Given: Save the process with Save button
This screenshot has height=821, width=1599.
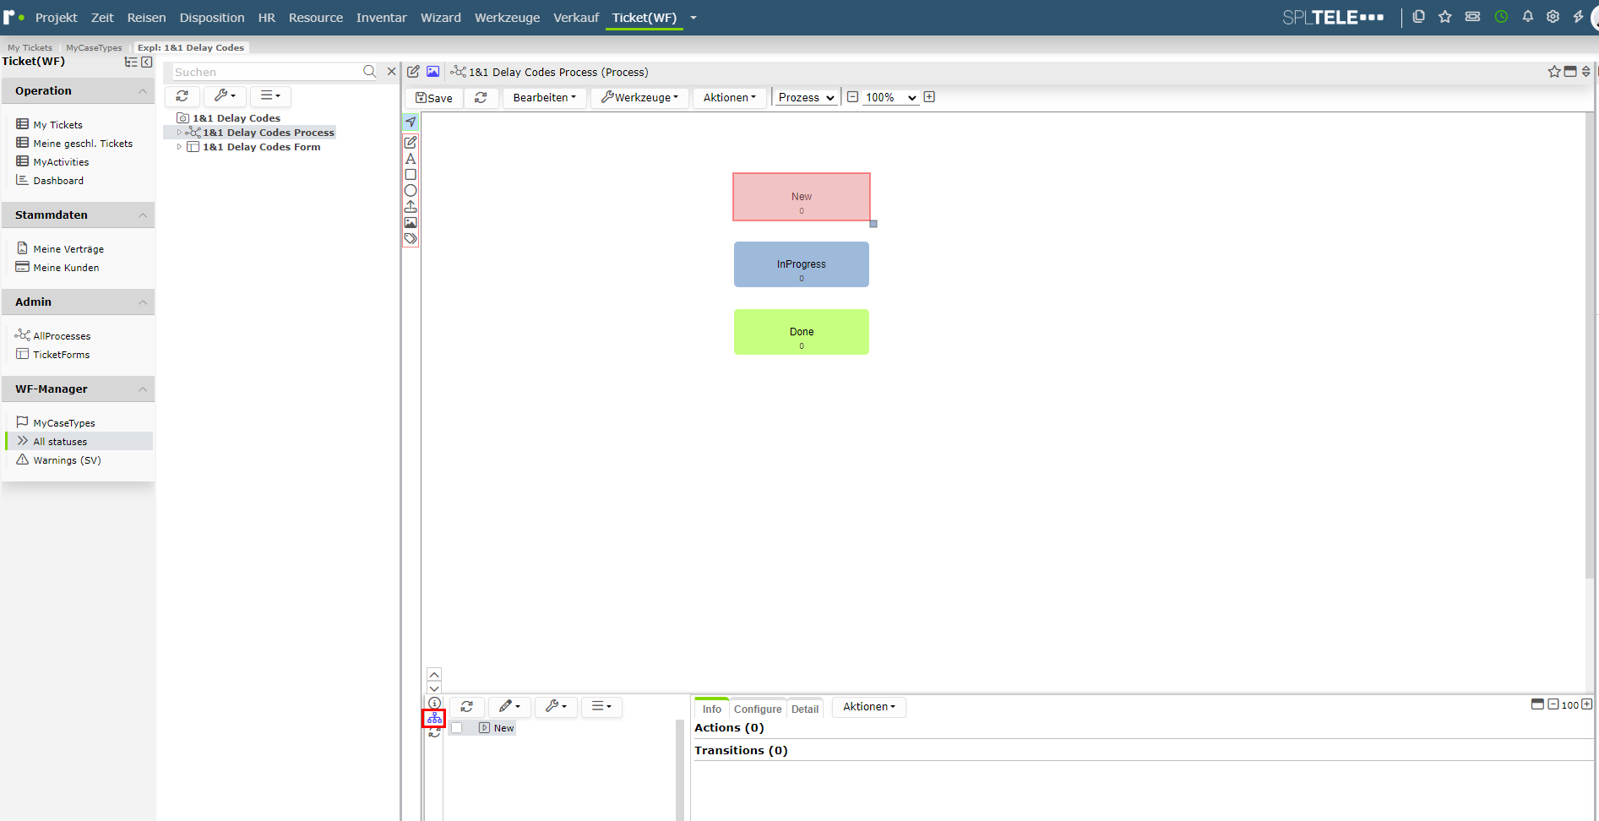Looking at the screenshot, I should click(x=434, y=98).
